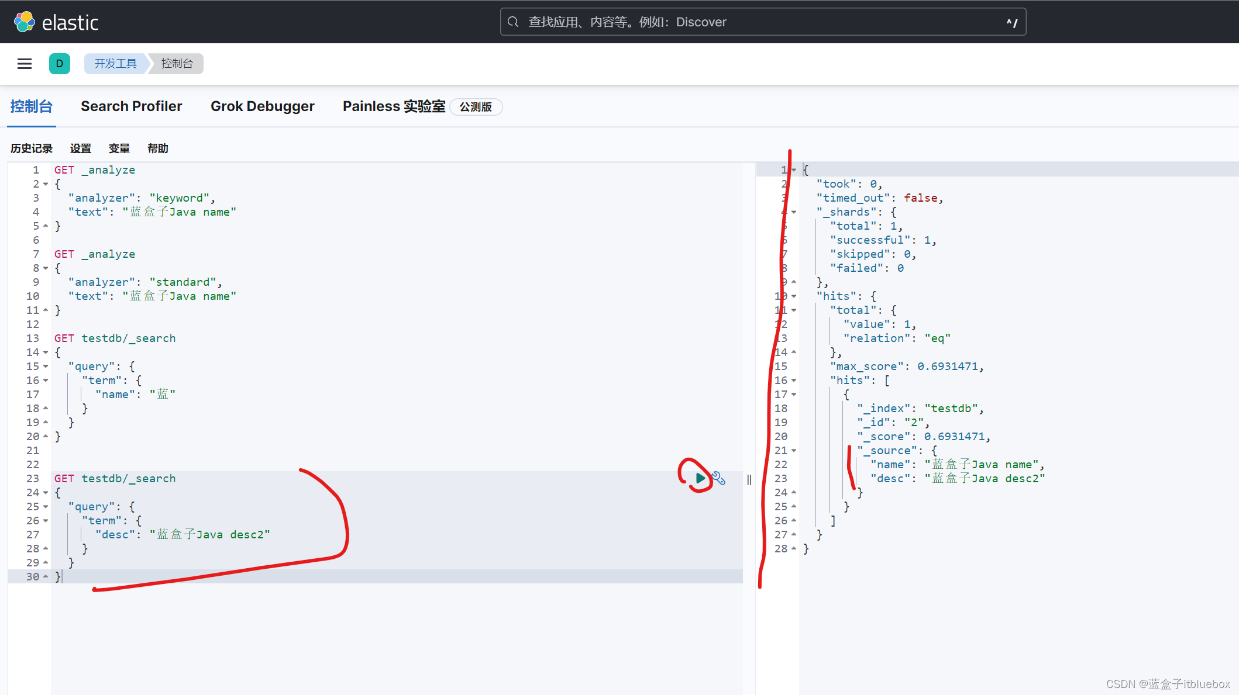
Task: Open the wrench request options icon
Action: (719, 479)
